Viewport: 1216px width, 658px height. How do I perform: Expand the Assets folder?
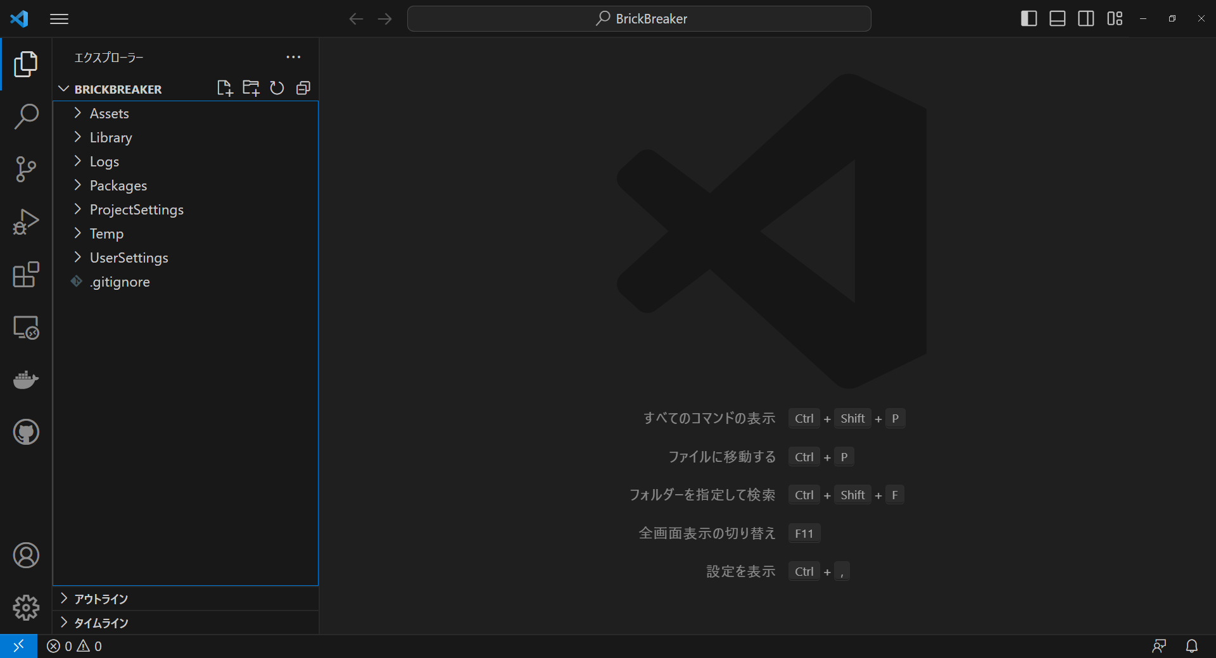186,113
